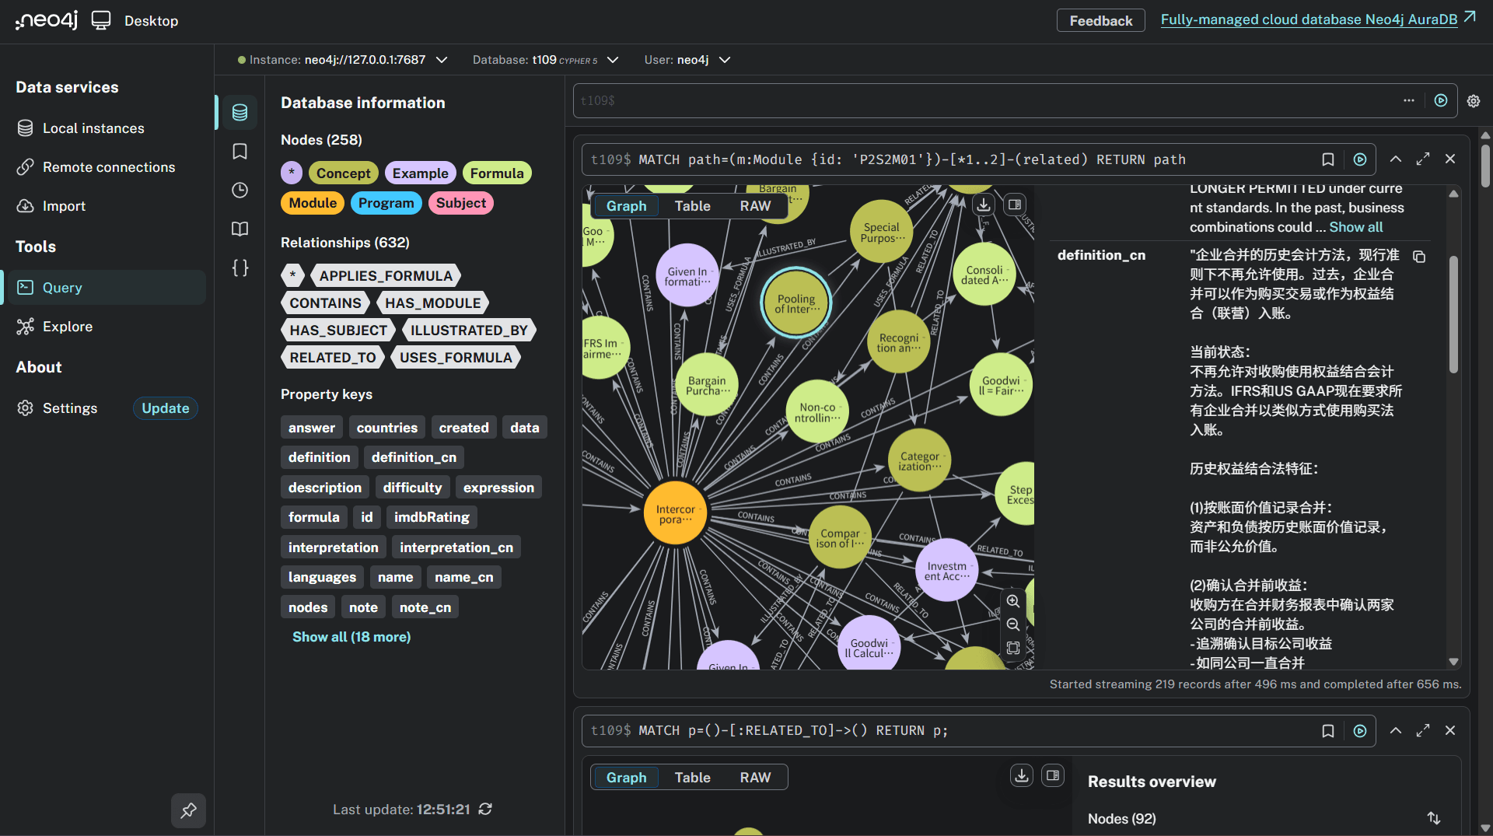
Task: Collapse the Module path query frame
Action: coord(1395,159)
